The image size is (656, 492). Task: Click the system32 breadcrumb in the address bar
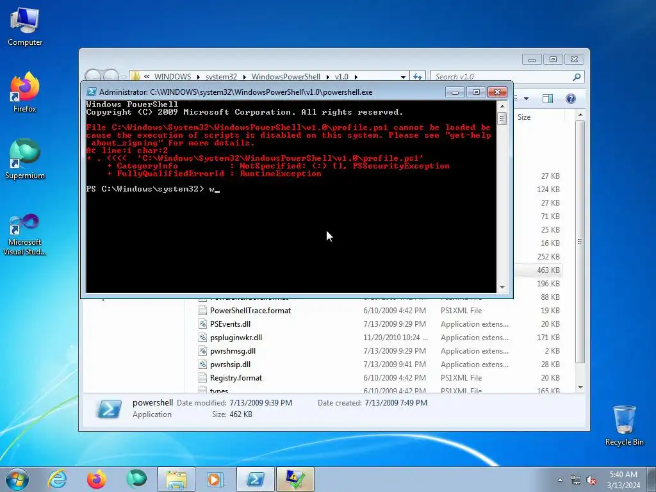click(x=221, y=77)
